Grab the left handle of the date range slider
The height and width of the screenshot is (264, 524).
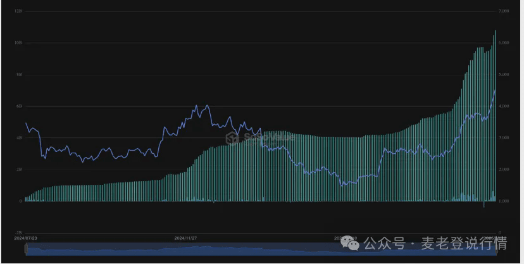pyautogui.click(x=26, y=249)
